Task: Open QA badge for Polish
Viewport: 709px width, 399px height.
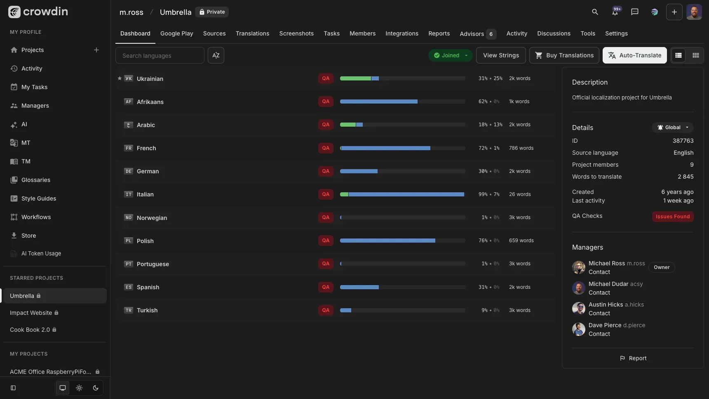Action: pos(326,241)
